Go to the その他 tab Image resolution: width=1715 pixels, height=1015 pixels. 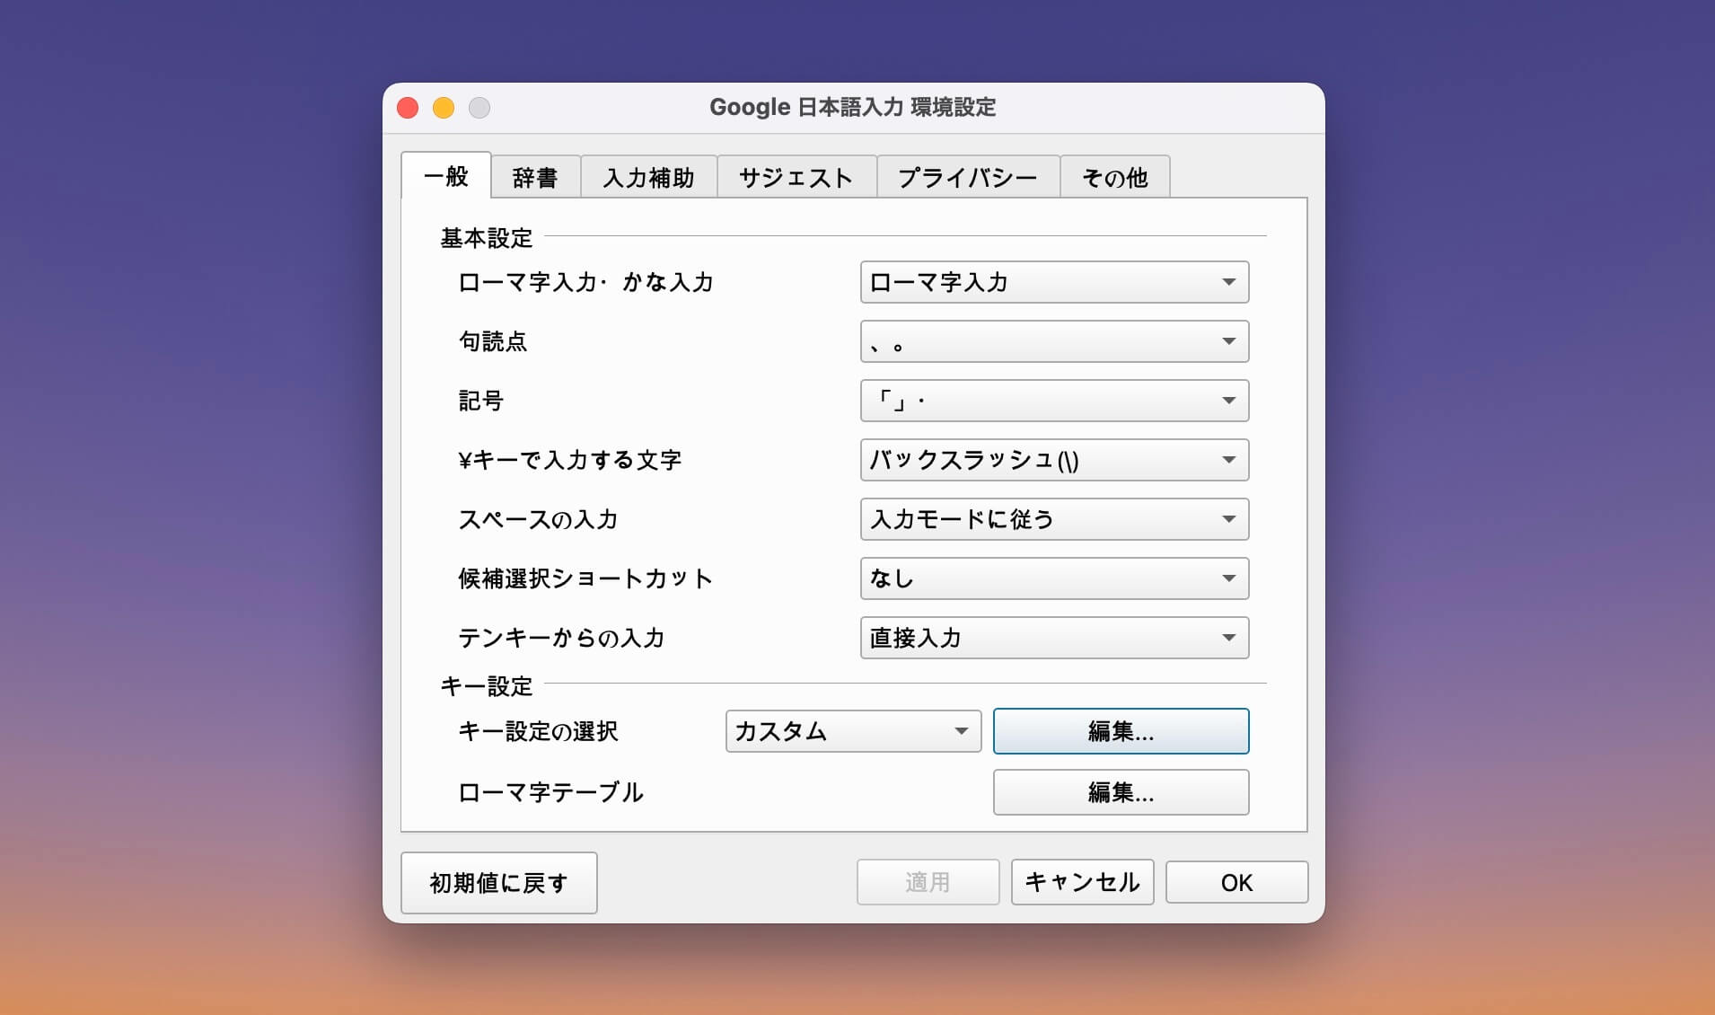[1114, 177]
